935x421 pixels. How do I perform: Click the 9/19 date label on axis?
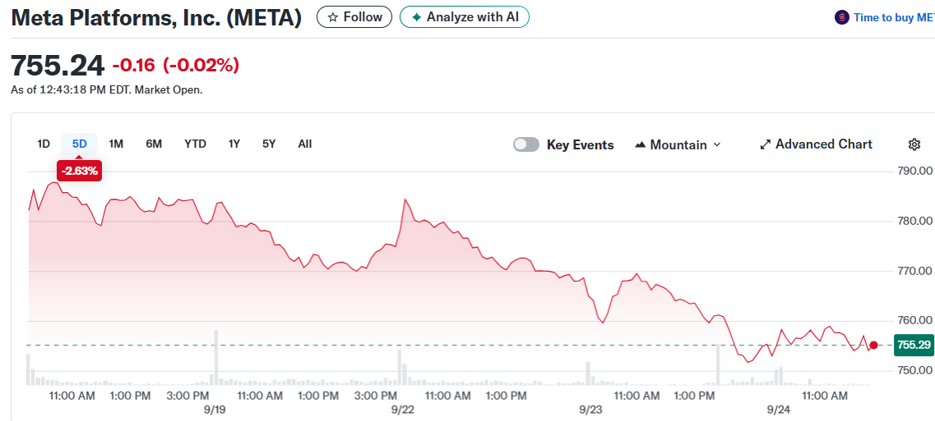pos(215,410)
